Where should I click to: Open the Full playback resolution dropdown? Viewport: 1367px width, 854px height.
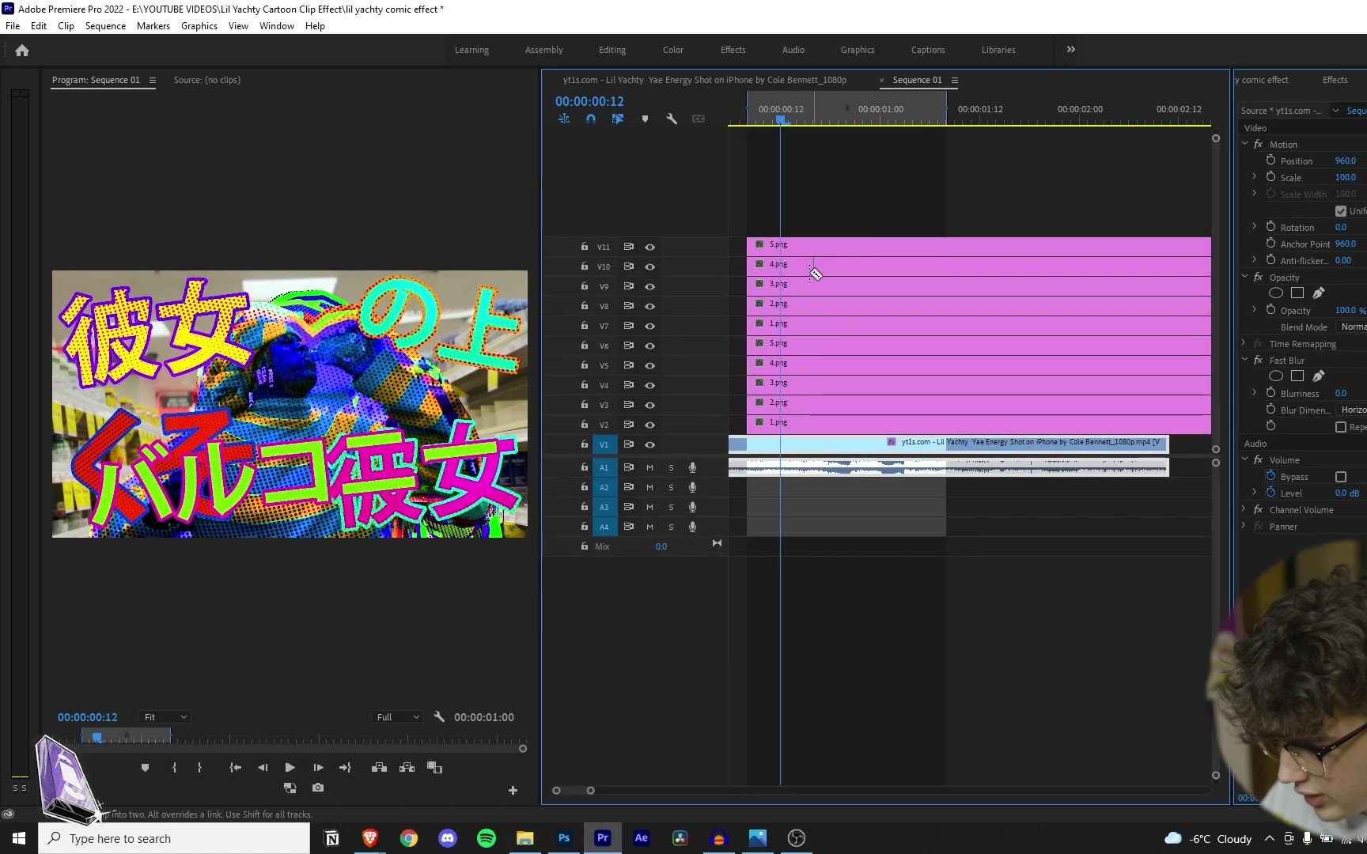point(397,717)
